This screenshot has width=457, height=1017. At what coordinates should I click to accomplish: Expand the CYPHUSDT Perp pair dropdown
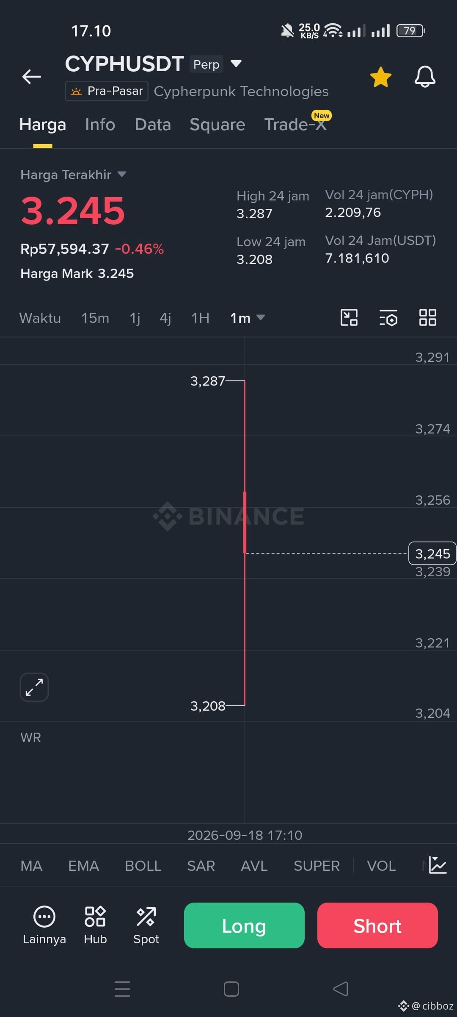point(236,64)
